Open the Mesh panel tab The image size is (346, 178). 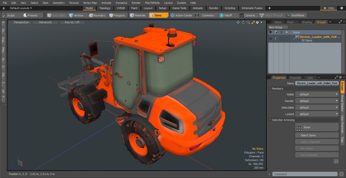(292, 22)
